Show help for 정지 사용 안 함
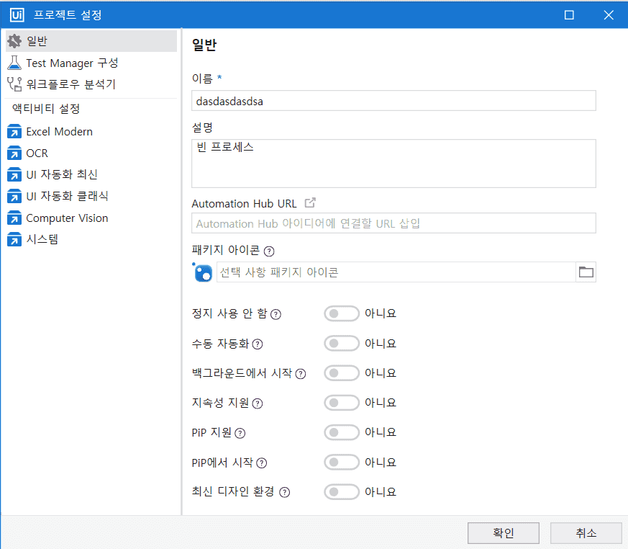628x549 pixels. (276, 314)
